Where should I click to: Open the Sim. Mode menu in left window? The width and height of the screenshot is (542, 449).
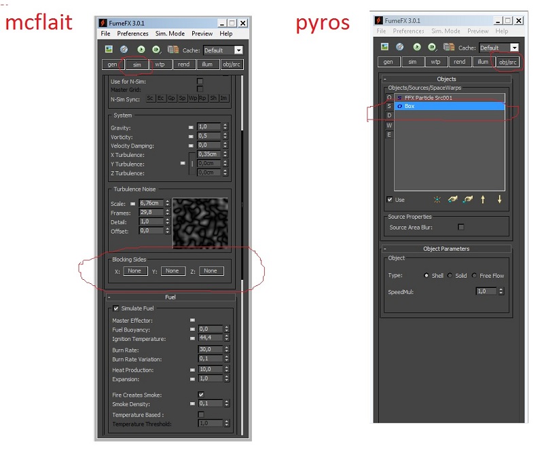[170, 33]
